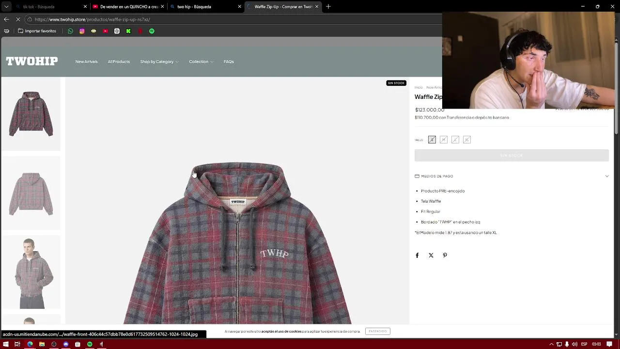Image resolution: width=620 pixels, height=349 pixels.
Task: Click the microphone tray icon
Action: click(567, 344)
